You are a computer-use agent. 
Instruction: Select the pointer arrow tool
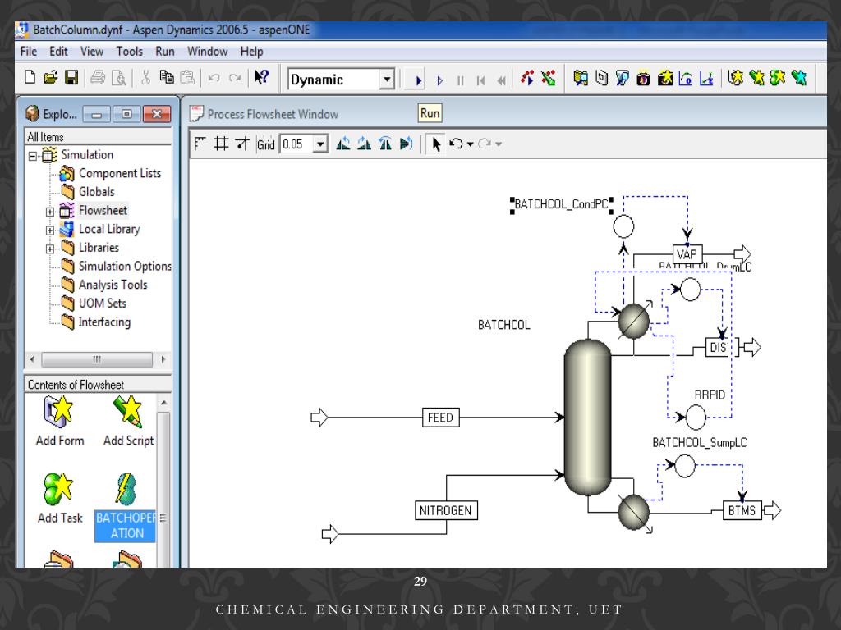(436, 144)
